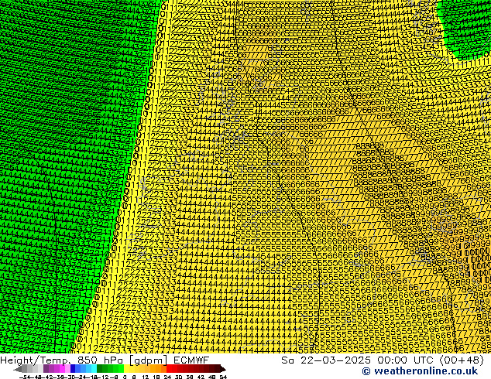Pick the dark blue swatch on the color scale

73,369
